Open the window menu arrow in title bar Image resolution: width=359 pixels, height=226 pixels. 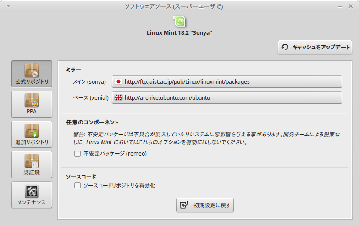[x=8, y=6]
